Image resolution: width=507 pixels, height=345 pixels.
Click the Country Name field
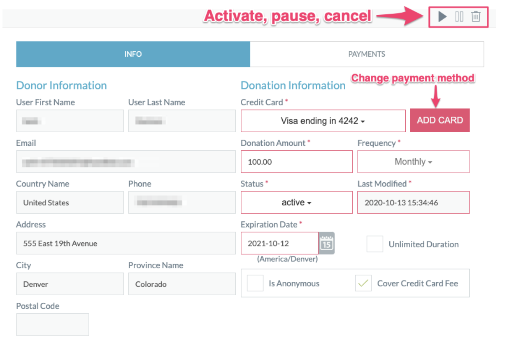coord(70,202)
